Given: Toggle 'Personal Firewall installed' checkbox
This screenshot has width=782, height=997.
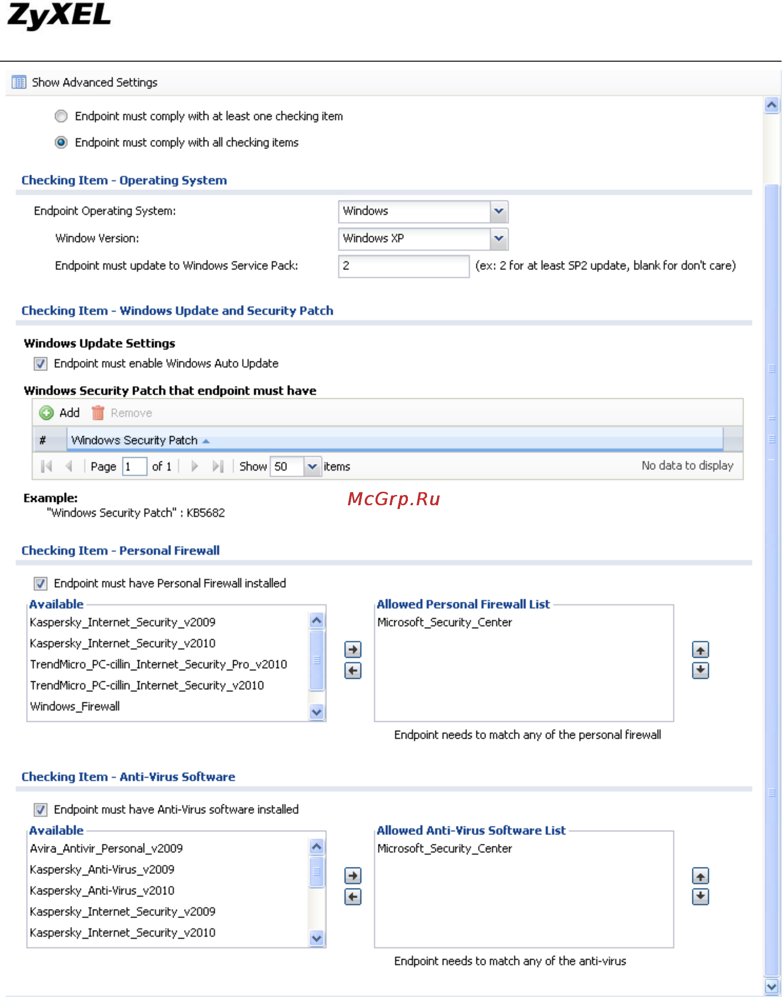Looking at the screenshot, I should point(41,583).
